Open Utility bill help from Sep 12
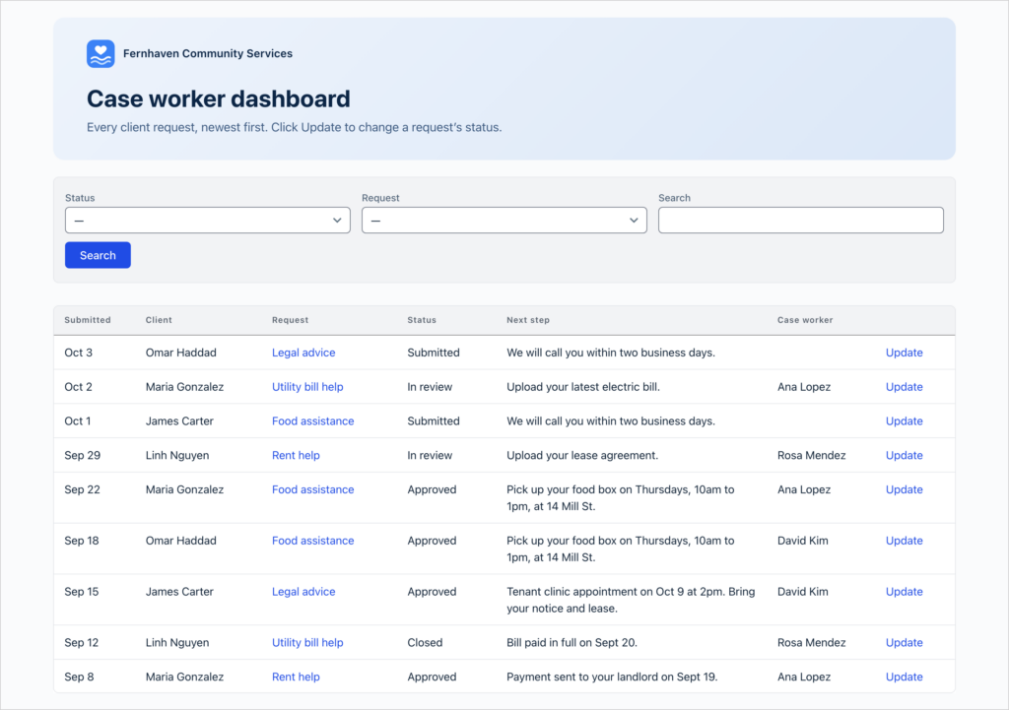Image resolution: width=1009 pixels, height=710 pixels. [307, 642]
